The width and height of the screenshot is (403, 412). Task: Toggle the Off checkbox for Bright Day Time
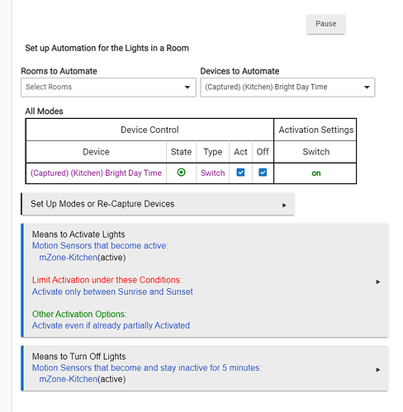(x=263, y=173)
